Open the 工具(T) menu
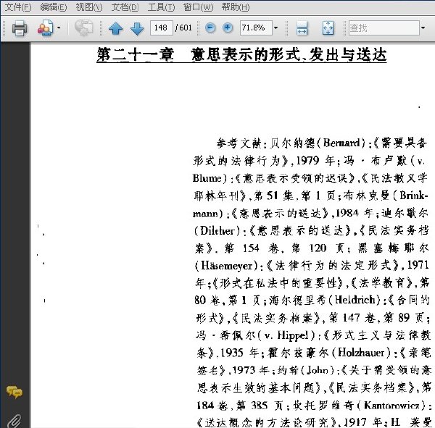The height and width of the screenshot is (428, 435). tap(161, 7)
